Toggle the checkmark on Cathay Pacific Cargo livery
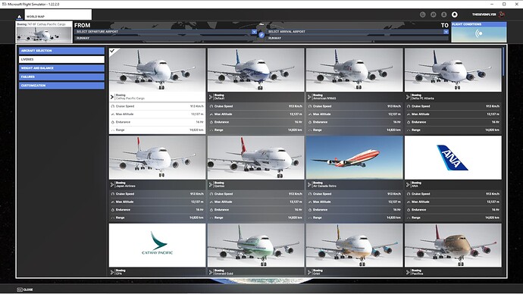The image size is (523, 294). click(x=112, y=51)
